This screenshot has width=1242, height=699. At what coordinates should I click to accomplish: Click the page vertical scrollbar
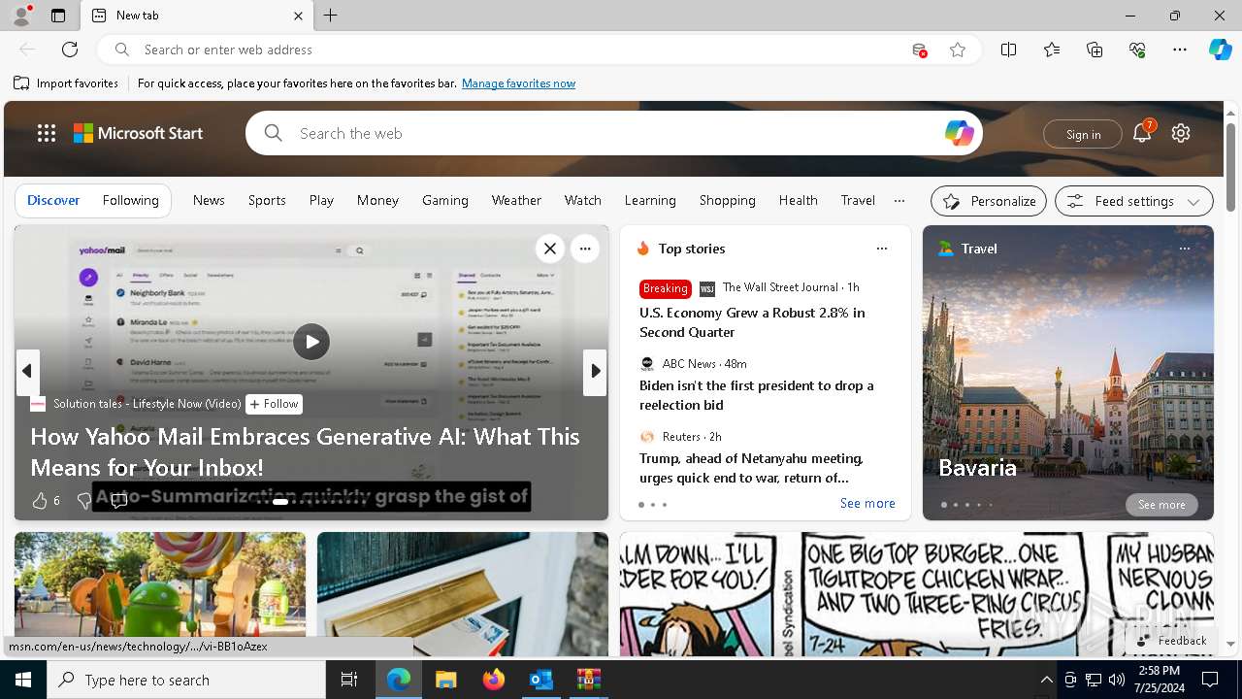click(1230, 167)
